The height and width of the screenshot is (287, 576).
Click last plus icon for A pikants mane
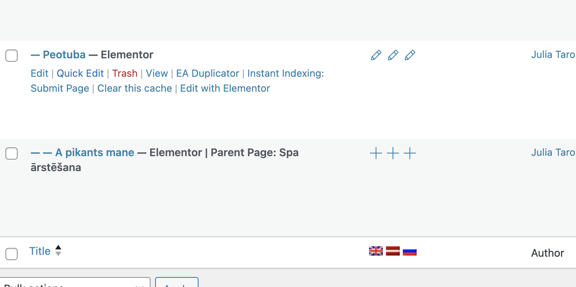point(410,153)
